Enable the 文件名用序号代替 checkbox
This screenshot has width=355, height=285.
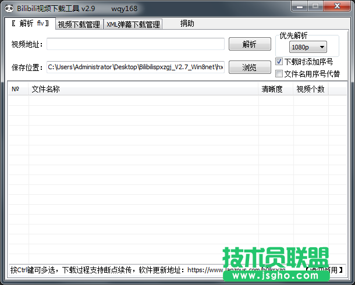279,73
